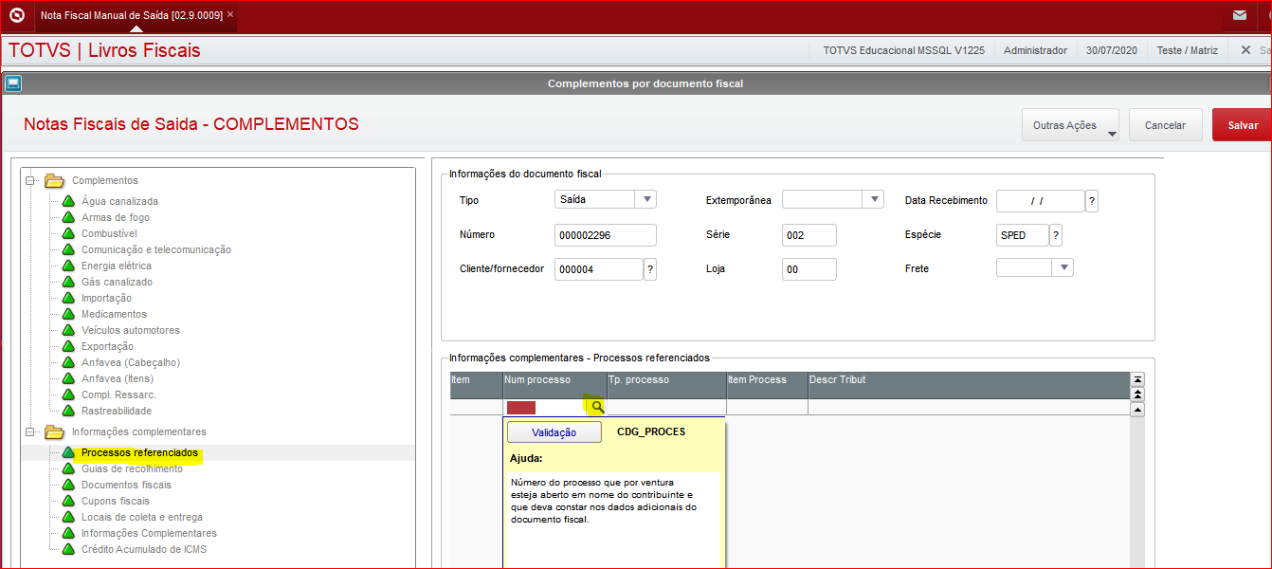The image size is (1272, 569).
Task: Click the grid single scroll up arrow
Action: coord(1137,410)
